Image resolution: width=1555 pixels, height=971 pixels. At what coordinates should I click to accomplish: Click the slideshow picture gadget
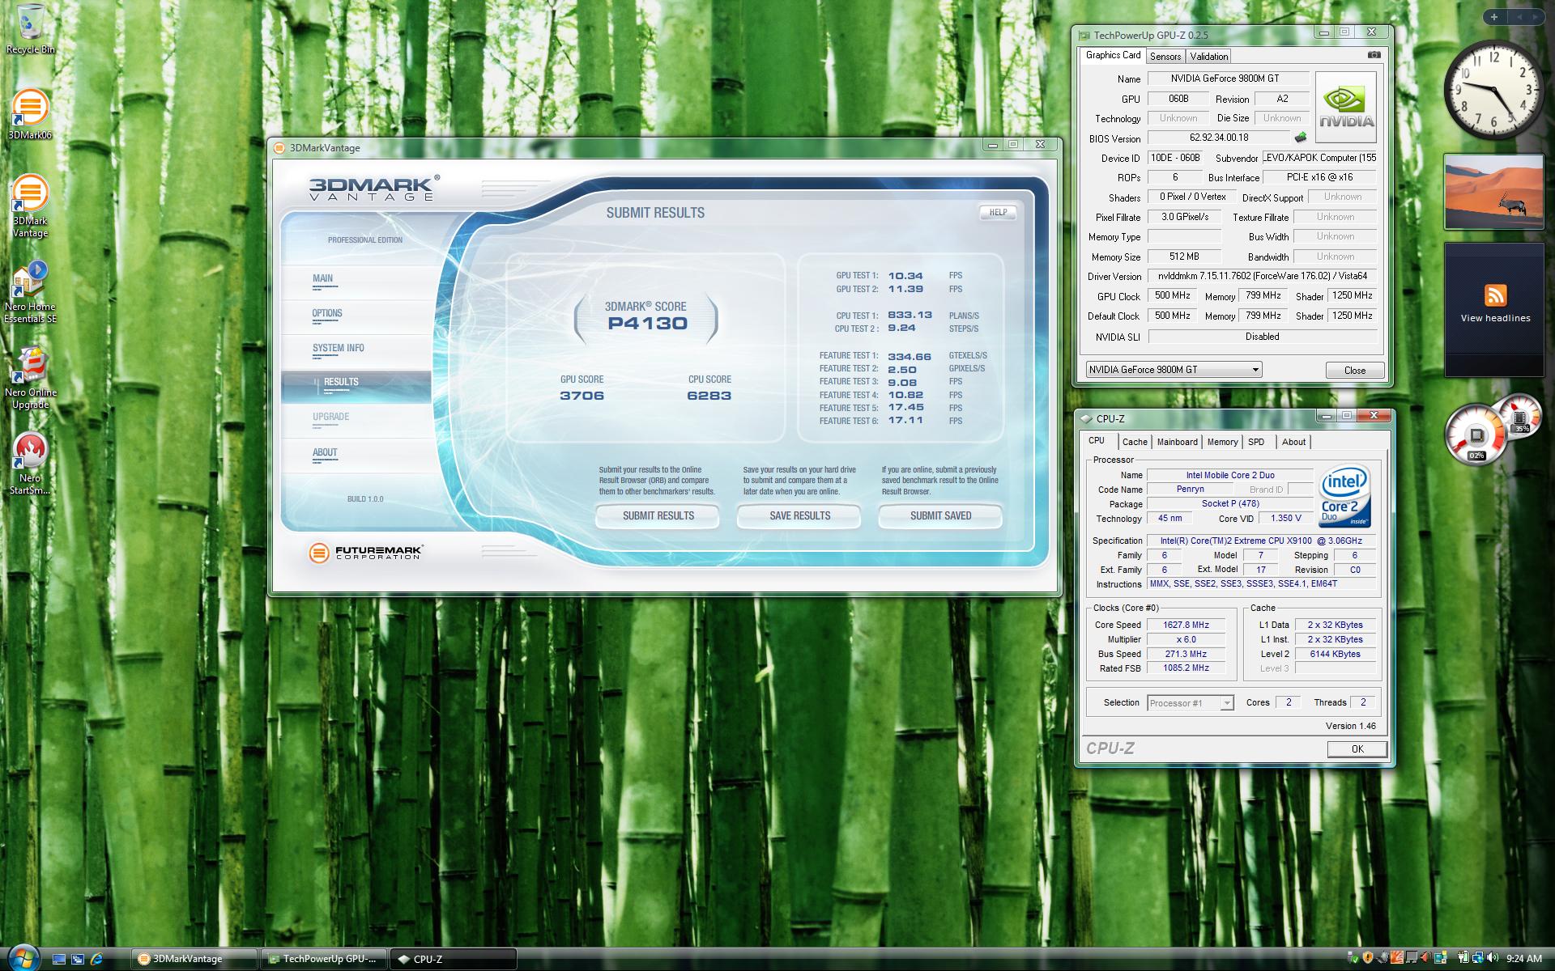point(1493,193)
